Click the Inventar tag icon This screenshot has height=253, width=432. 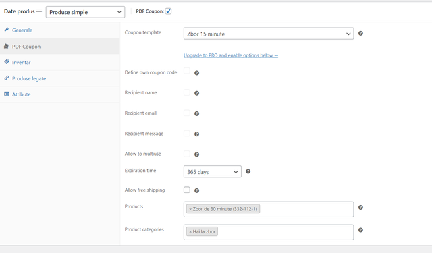click(x=7, y=62)
